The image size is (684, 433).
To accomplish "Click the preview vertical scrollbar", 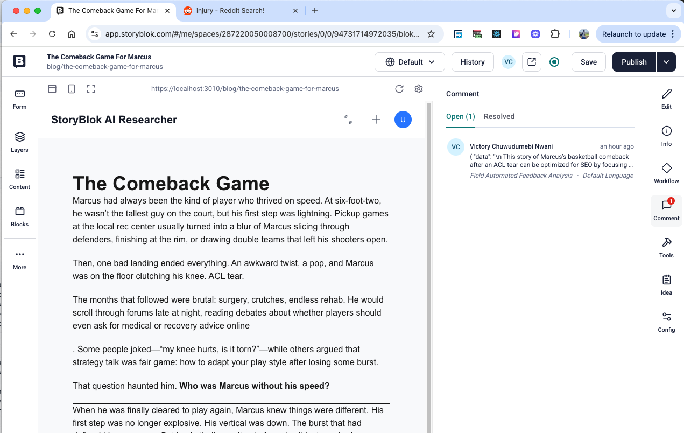I will 428,267.
